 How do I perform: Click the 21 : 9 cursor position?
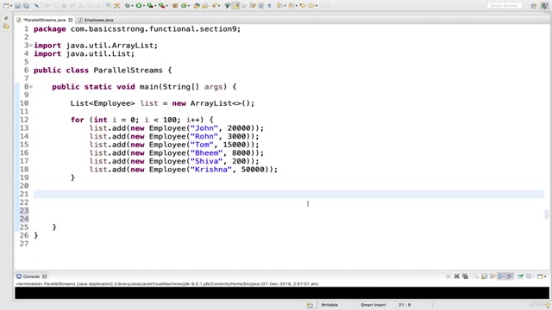pyautogui.click(x=405, y=305)
